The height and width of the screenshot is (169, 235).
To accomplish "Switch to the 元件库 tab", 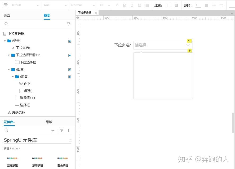I will tap(9, 122).
